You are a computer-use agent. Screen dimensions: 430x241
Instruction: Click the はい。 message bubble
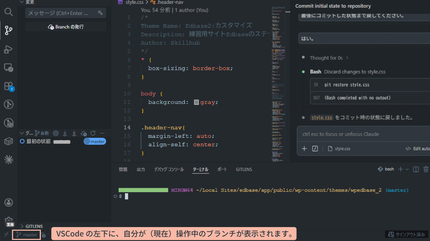364,38
